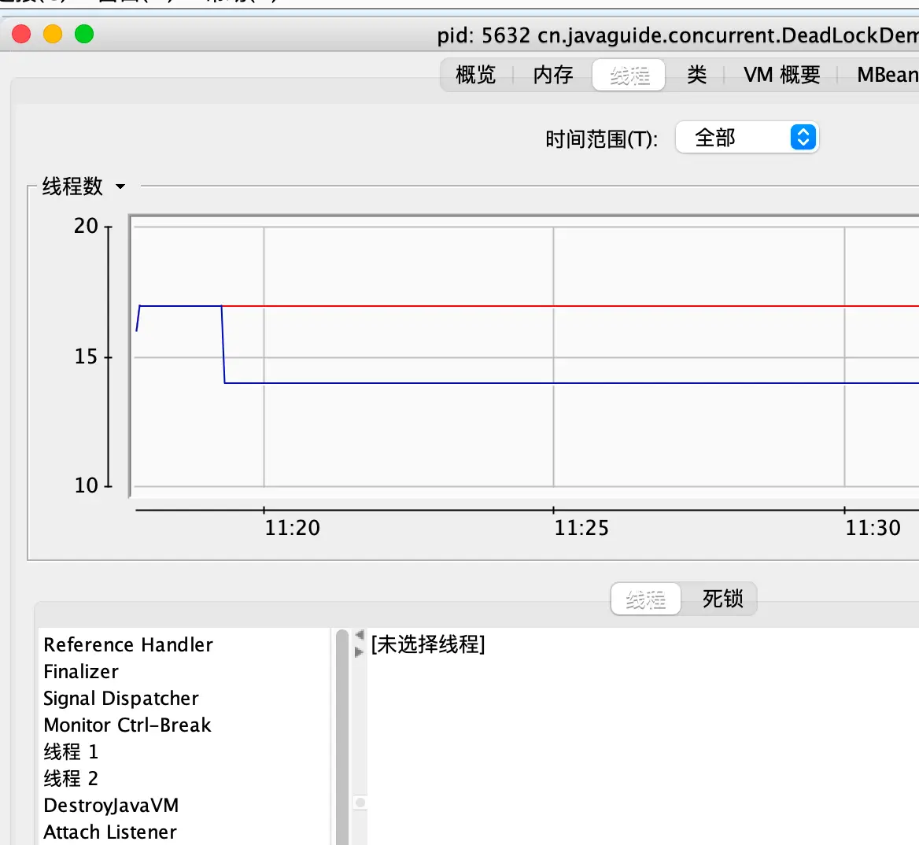Open the 概览 tab
Screen dimensions: 919x845
[474, 75]
